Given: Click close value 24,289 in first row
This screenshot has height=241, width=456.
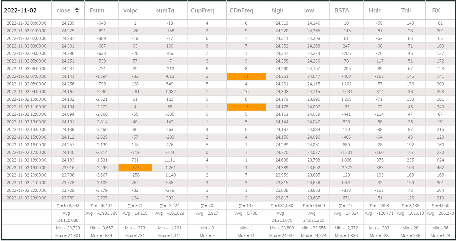Looking at the screenshot, I should [x=68, y=23].
